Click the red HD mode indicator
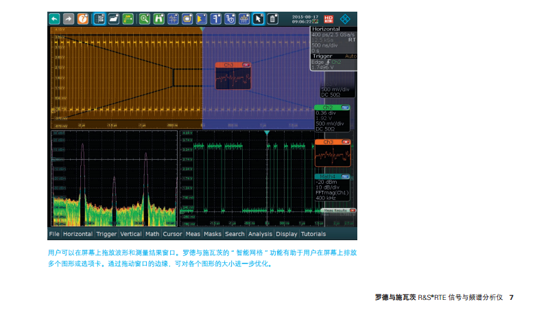537x315 pixels. [329, 19]
